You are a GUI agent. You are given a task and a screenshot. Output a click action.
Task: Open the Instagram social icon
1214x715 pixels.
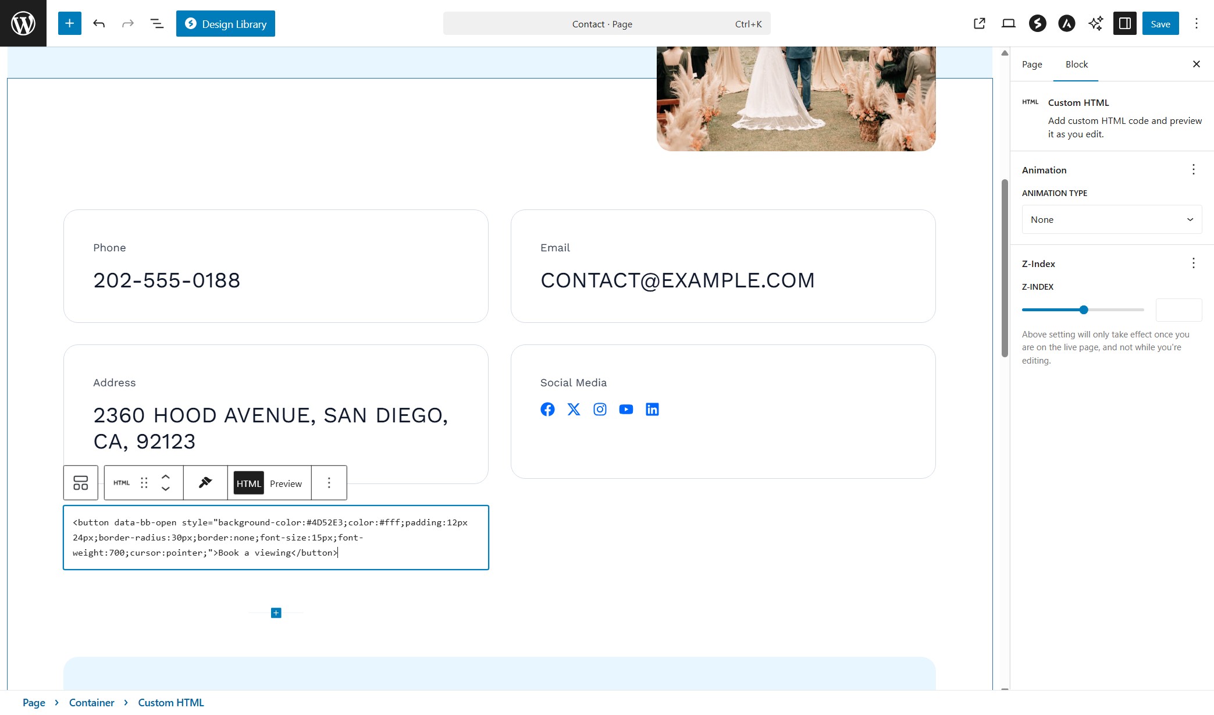click(600, 410)
